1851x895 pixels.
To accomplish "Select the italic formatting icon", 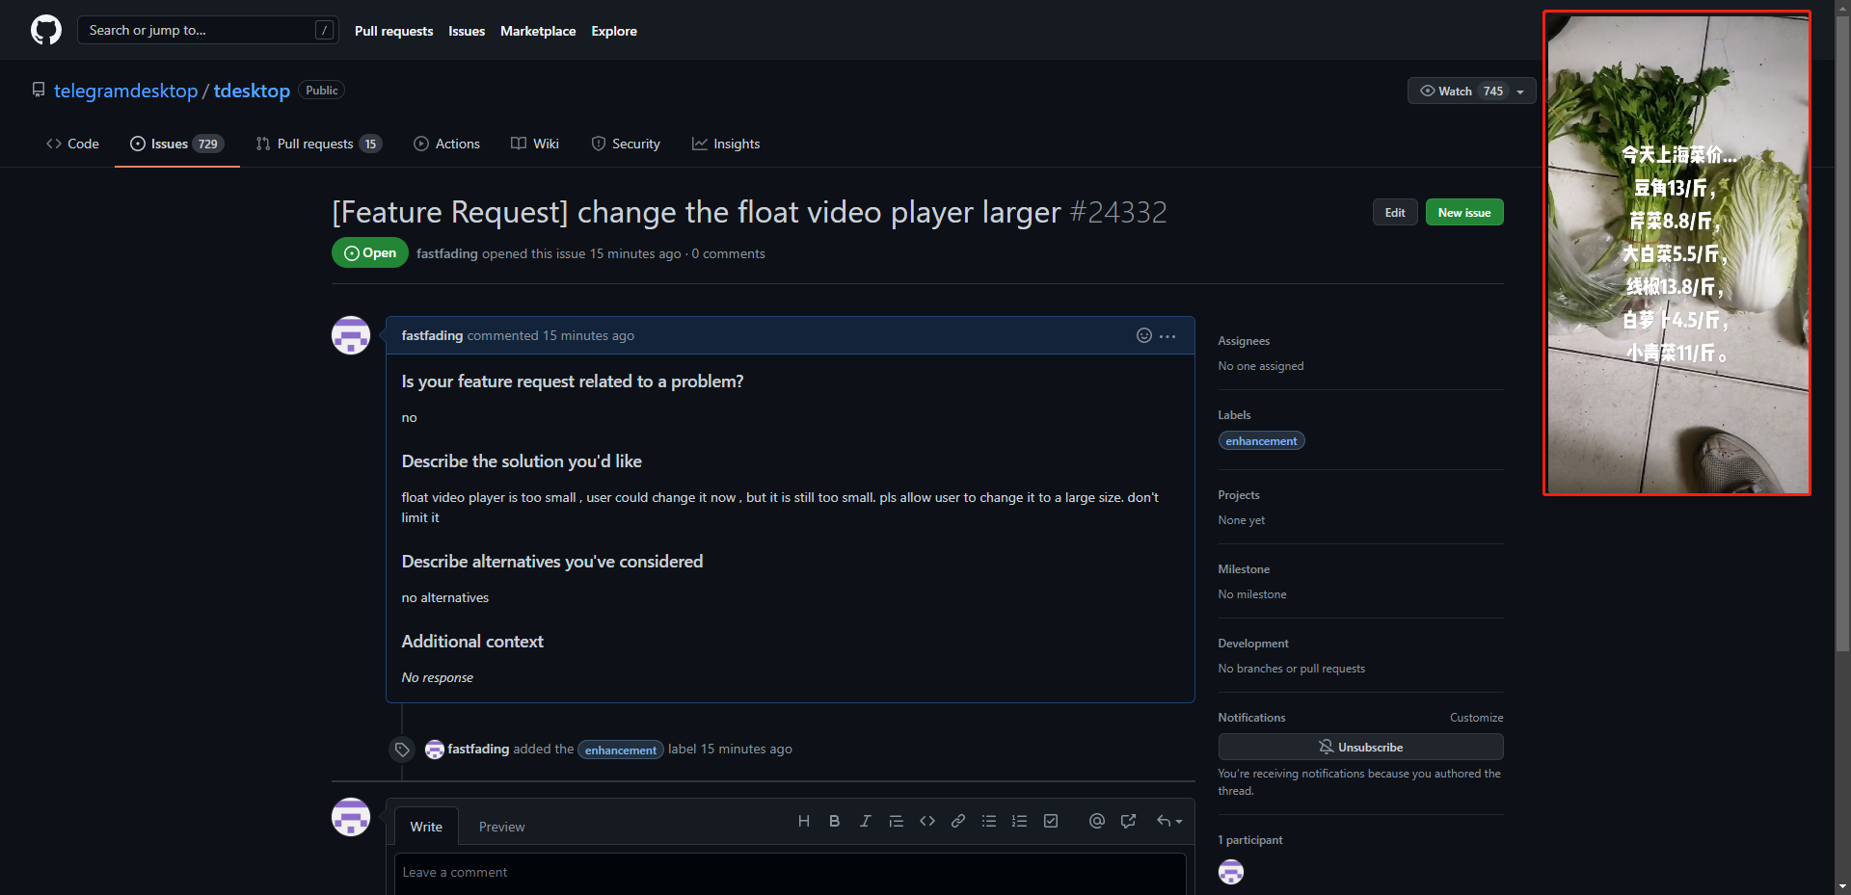I will click(865, 821).
